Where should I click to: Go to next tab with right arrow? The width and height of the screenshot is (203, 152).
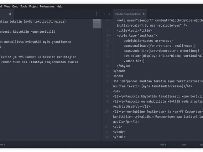pyautogui.click(x=110, y=14)
